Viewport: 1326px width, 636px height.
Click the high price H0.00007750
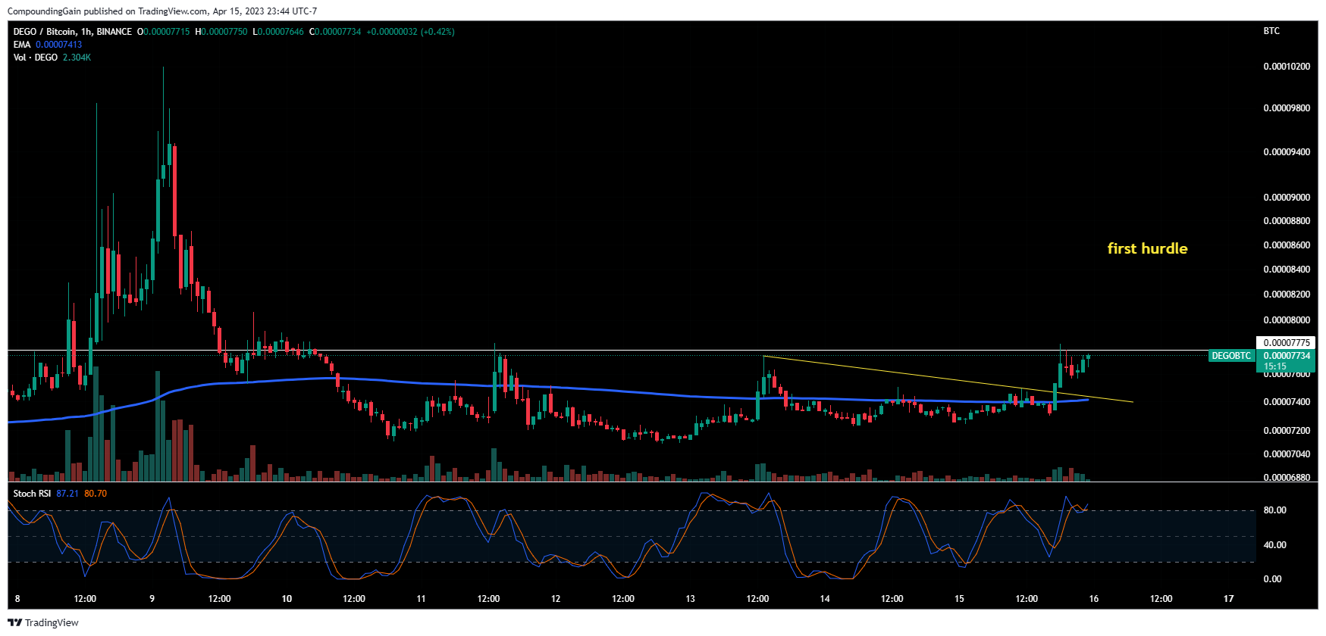(221, 32)
